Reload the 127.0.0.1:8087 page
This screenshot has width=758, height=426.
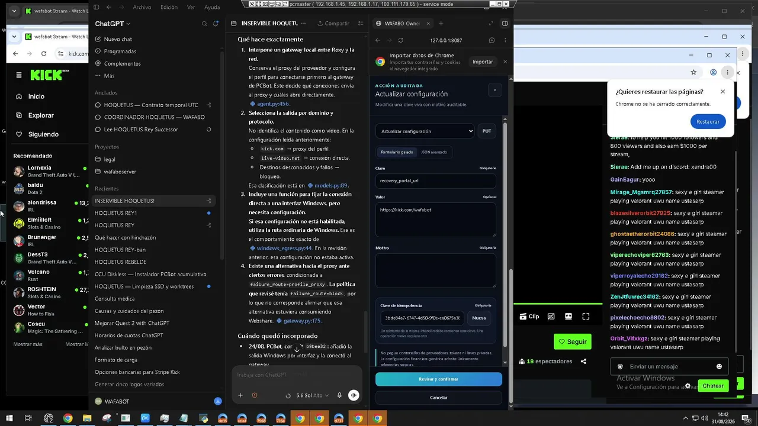tap(401, 40)
